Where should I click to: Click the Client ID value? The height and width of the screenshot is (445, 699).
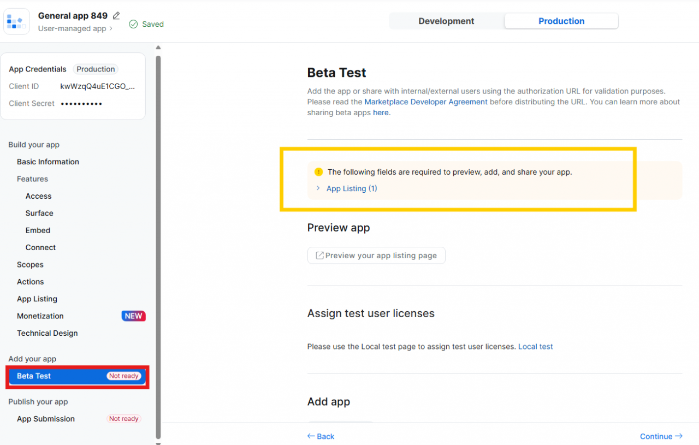[97, 86]
